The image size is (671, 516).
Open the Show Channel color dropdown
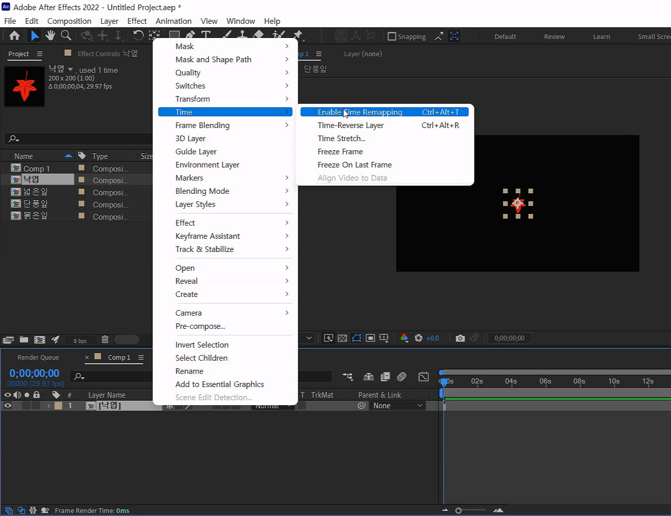(x=404, y=338)
